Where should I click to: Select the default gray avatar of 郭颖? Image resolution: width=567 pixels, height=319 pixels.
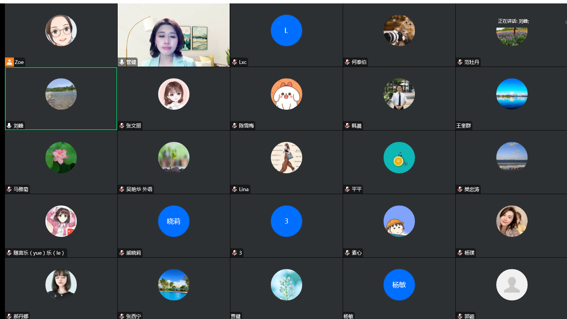512,285
